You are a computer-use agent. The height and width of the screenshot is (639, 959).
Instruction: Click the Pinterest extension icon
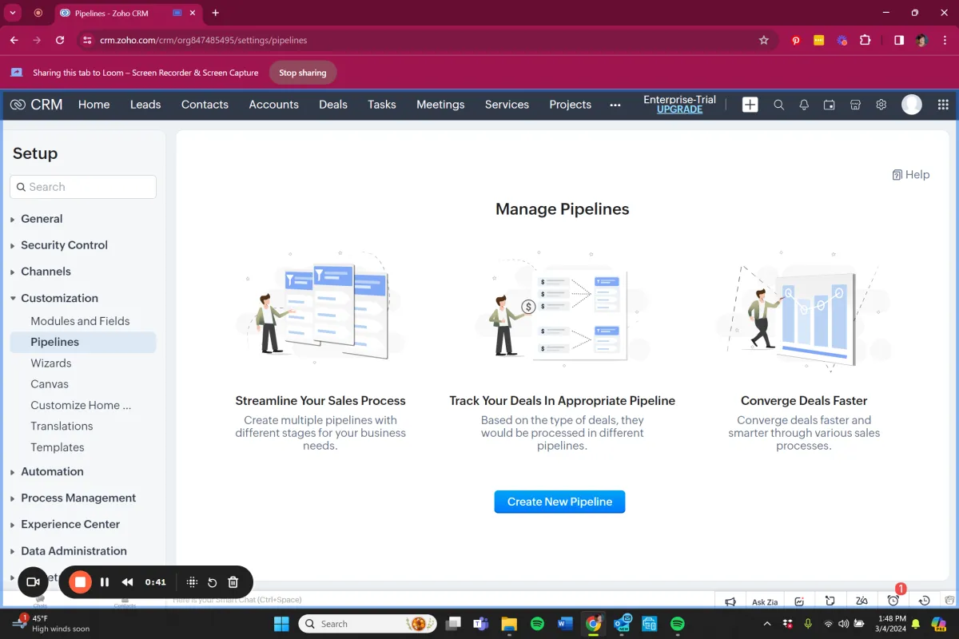tap(796, 40)
